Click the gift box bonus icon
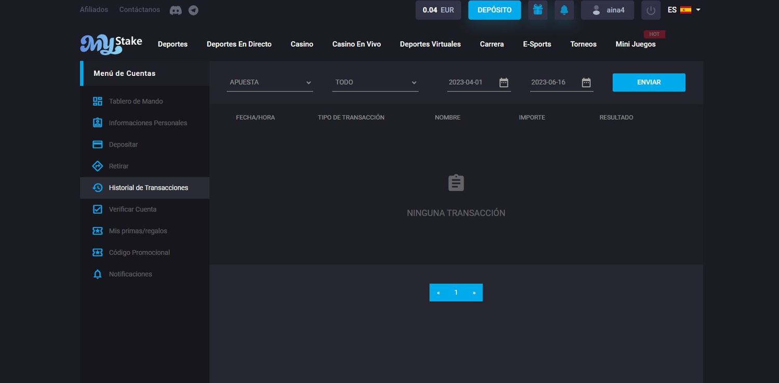The height and width of the screenshot is (383, 779). coord(538,10)
